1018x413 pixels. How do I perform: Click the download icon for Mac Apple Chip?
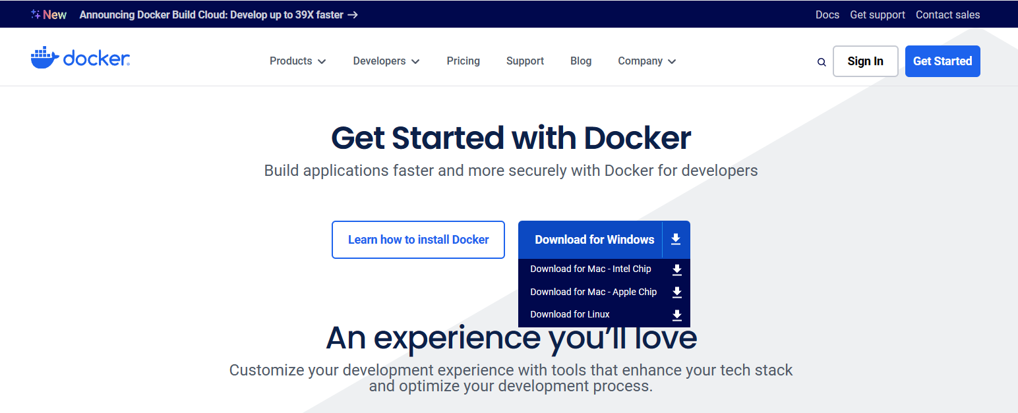tap(676, 292)
